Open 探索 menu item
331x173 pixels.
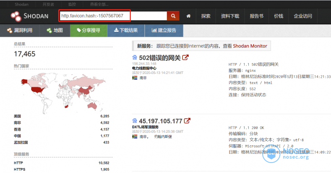tap(206, 16)
